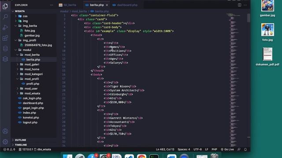Expand the mod_kategori folder
The height and width of the screenshot is (158, 282).
point(34,74)
